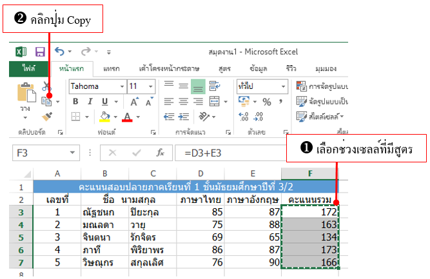The image size is (430, 279).
Task: Click the Paste clipboard icon
Action: (26, 94)
